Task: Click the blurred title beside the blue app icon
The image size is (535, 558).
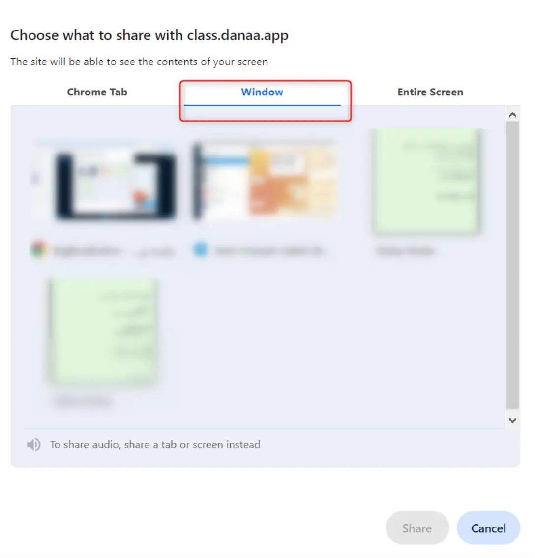Action: 269,251
